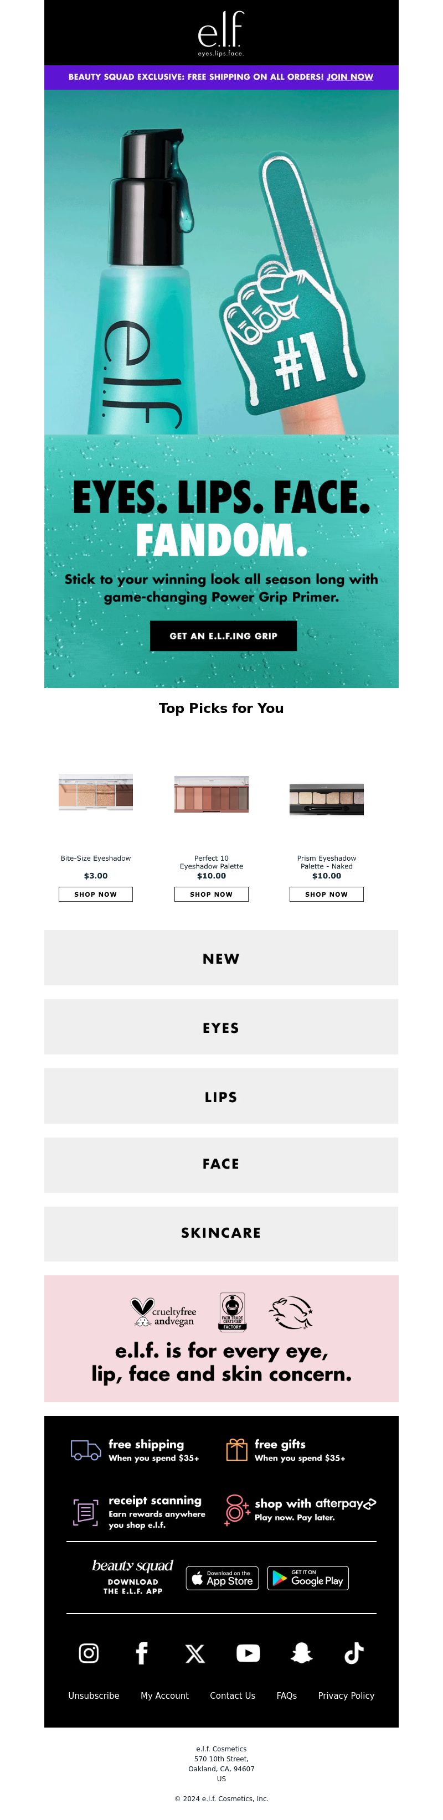The width and height of the screenshot is (443, 1820).
Task: Click the e.l.f. logo in header
Action: tap(221, 33)
